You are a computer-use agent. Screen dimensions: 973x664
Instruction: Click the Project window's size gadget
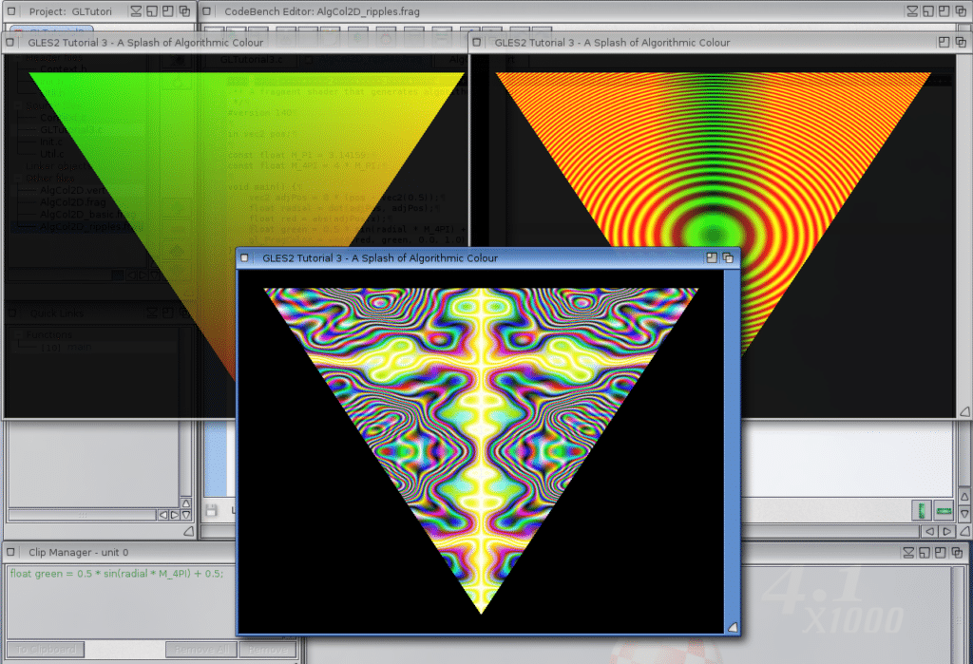point(189,531)
